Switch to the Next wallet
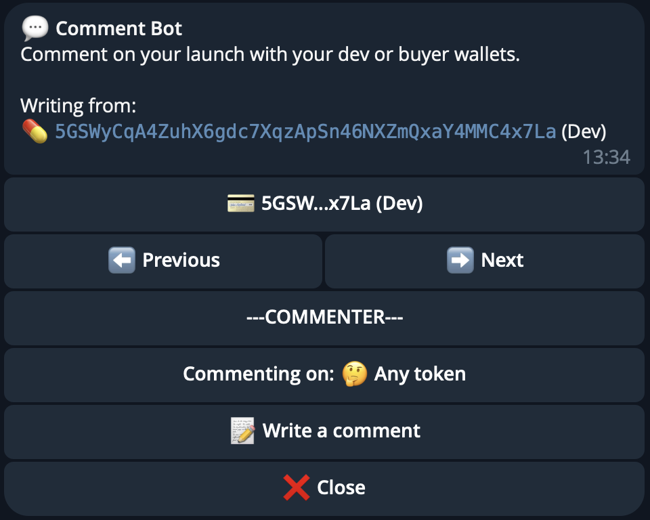Image resolution: width=650 pixels, height=520 pixels. click(x=485, y=261)
